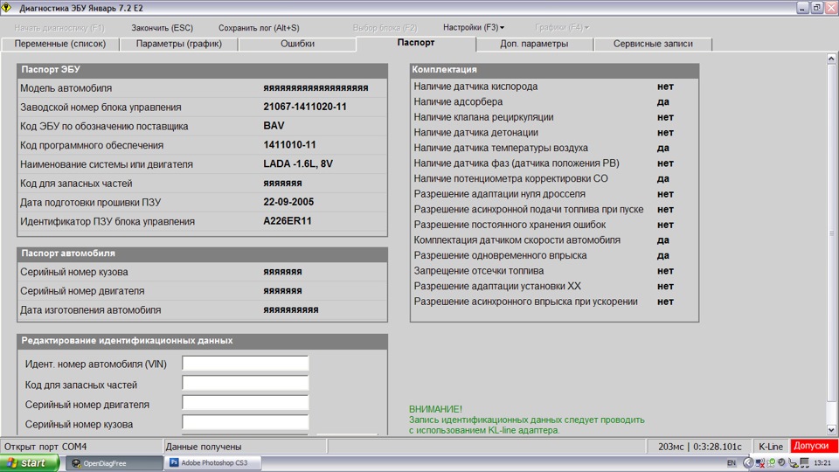Click the EN language indicator in tray
The image size is (839, 472).
[x=731, y=463]
